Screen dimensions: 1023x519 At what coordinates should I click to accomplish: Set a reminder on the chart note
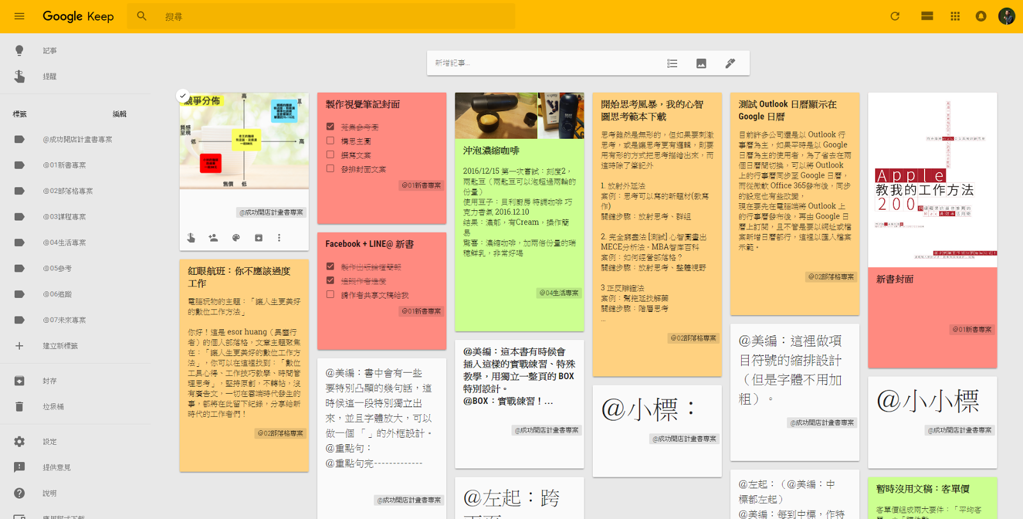click(191, 238)
